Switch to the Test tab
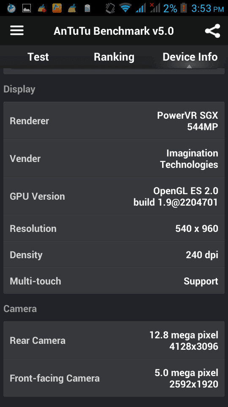 point(38,57)
